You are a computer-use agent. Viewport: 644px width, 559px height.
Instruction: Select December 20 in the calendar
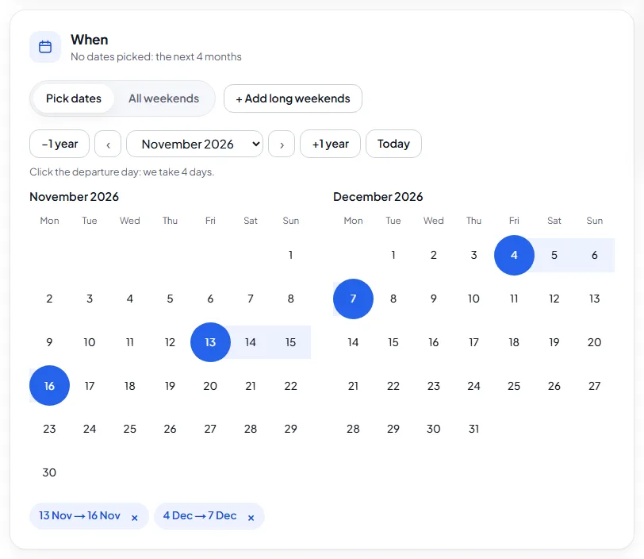(595, 342)
